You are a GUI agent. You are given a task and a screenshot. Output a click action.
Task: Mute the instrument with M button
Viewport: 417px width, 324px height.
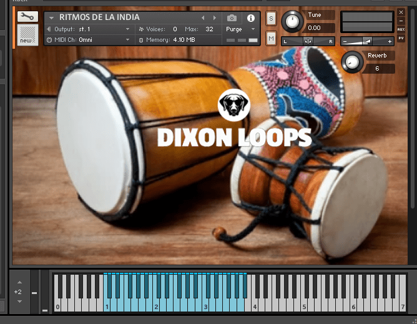tap(271, 39)
